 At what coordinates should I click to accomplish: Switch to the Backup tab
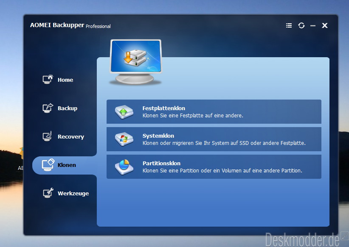60,108
